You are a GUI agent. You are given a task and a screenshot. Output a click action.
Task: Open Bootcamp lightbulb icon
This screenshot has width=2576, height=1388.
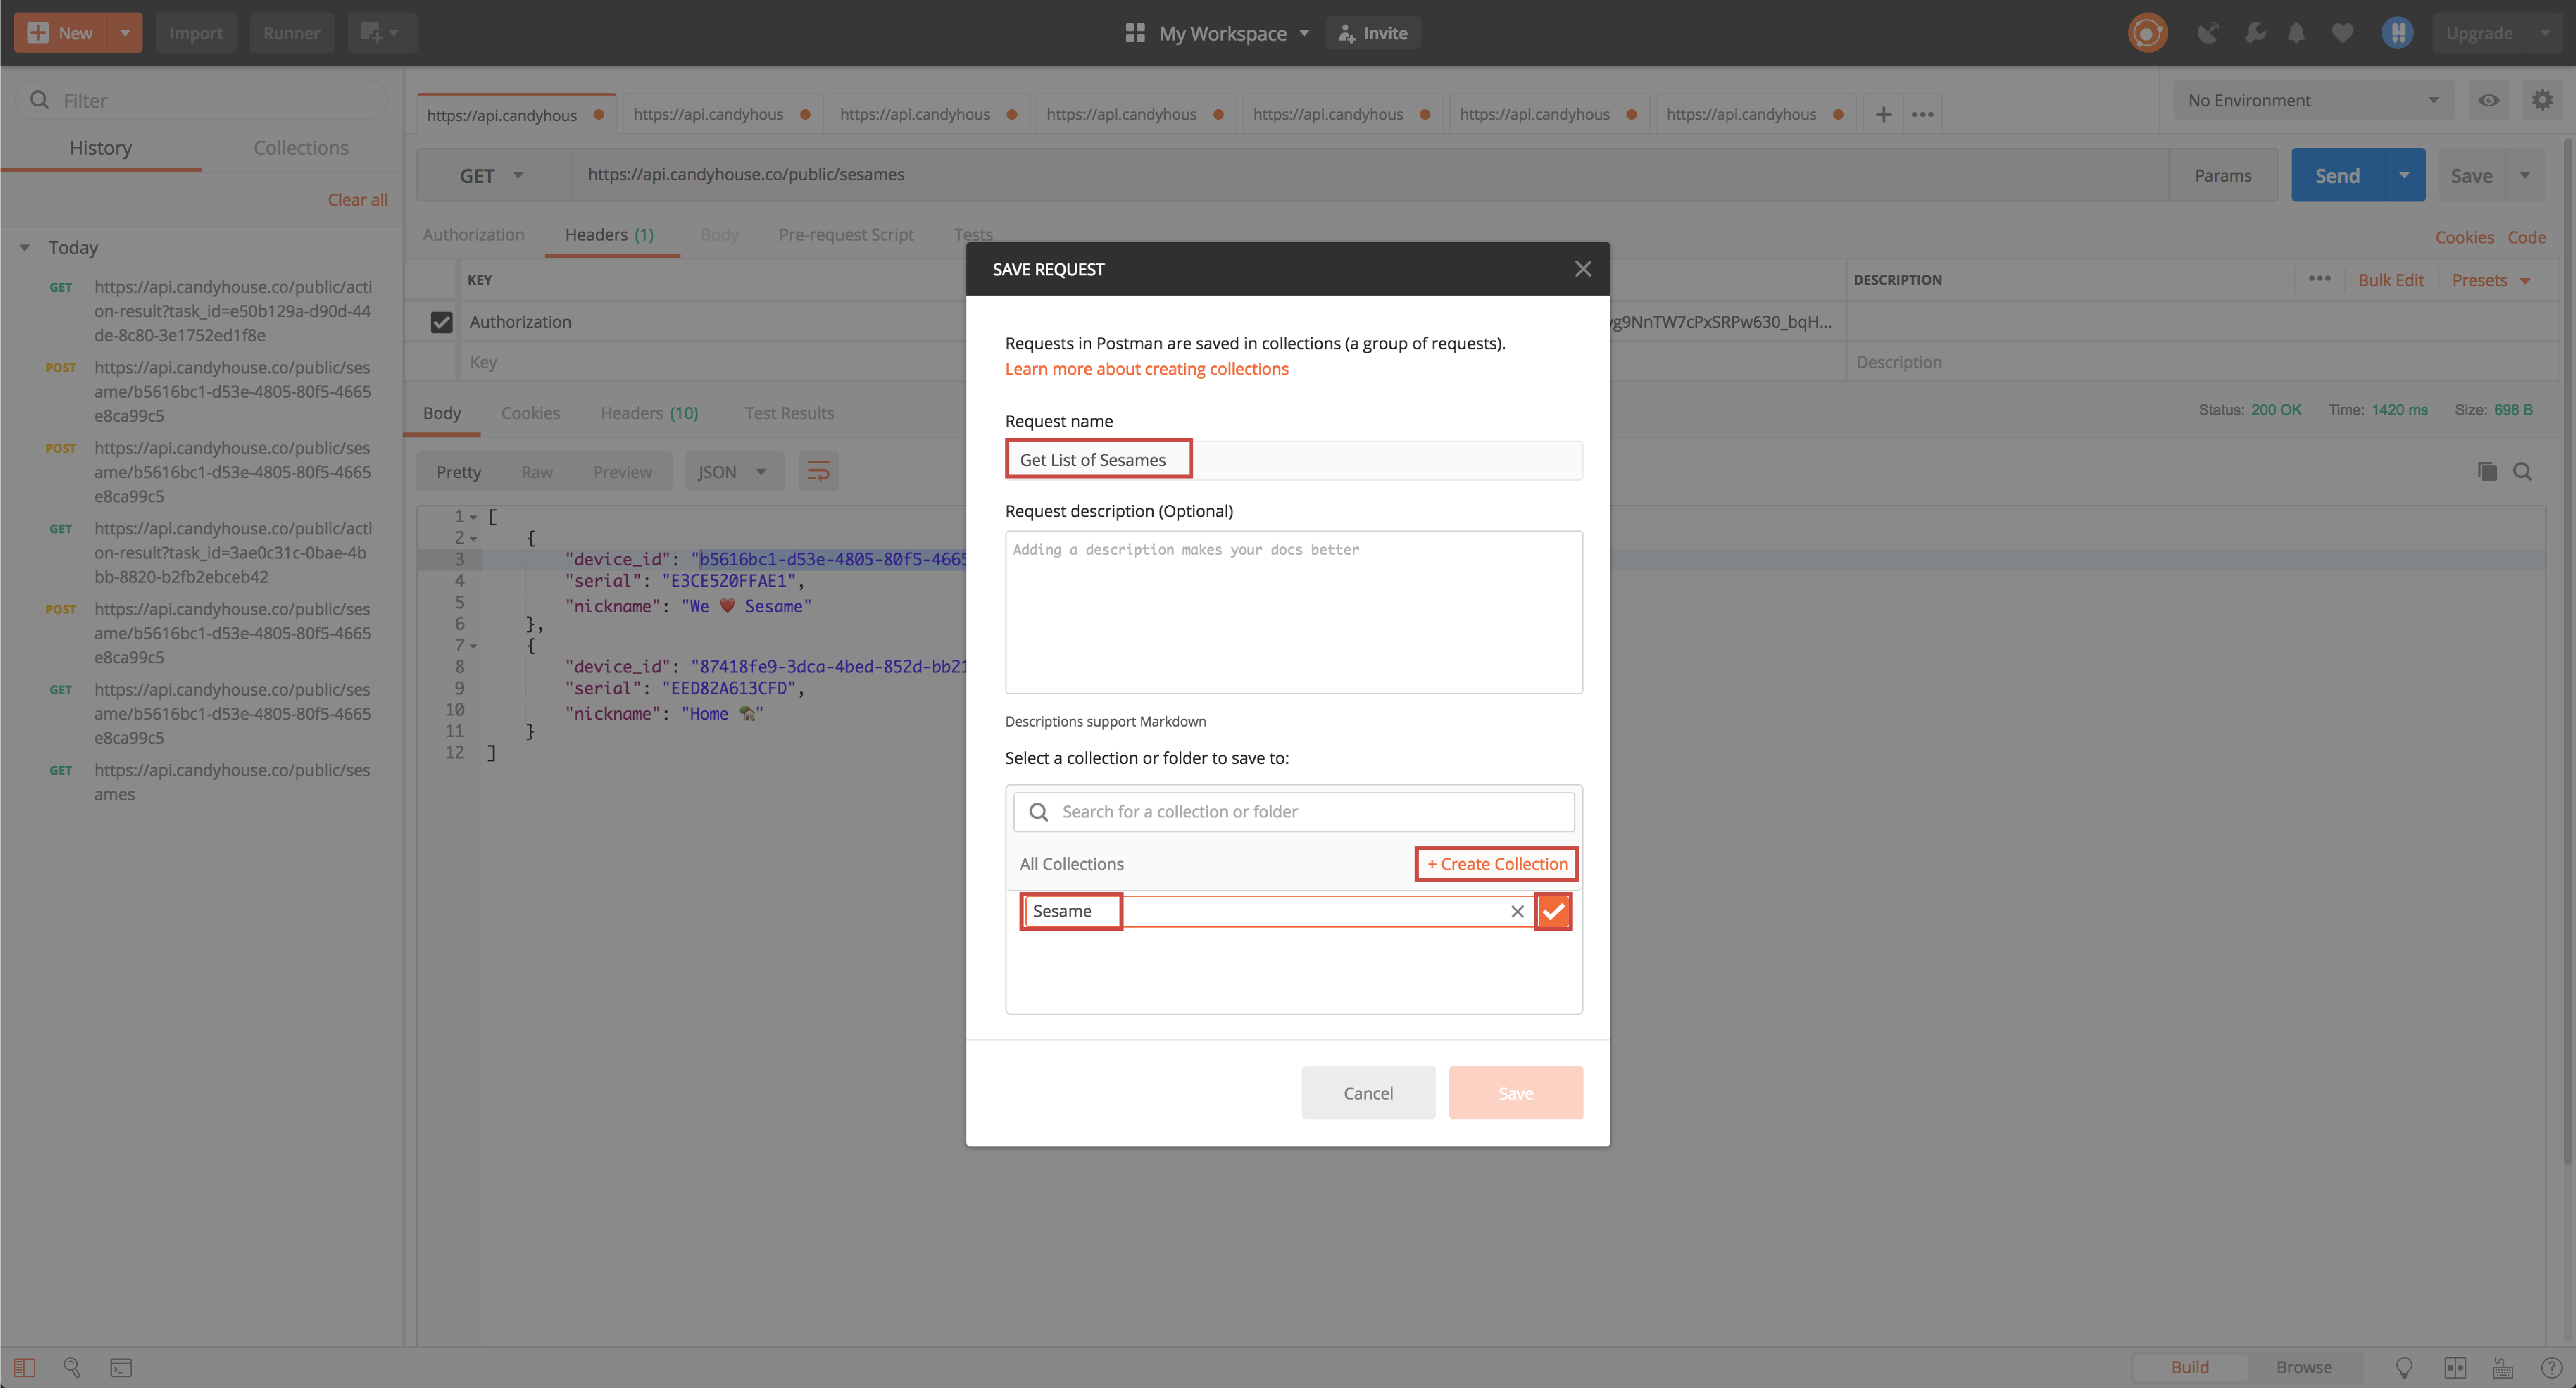(2405, 1367)
